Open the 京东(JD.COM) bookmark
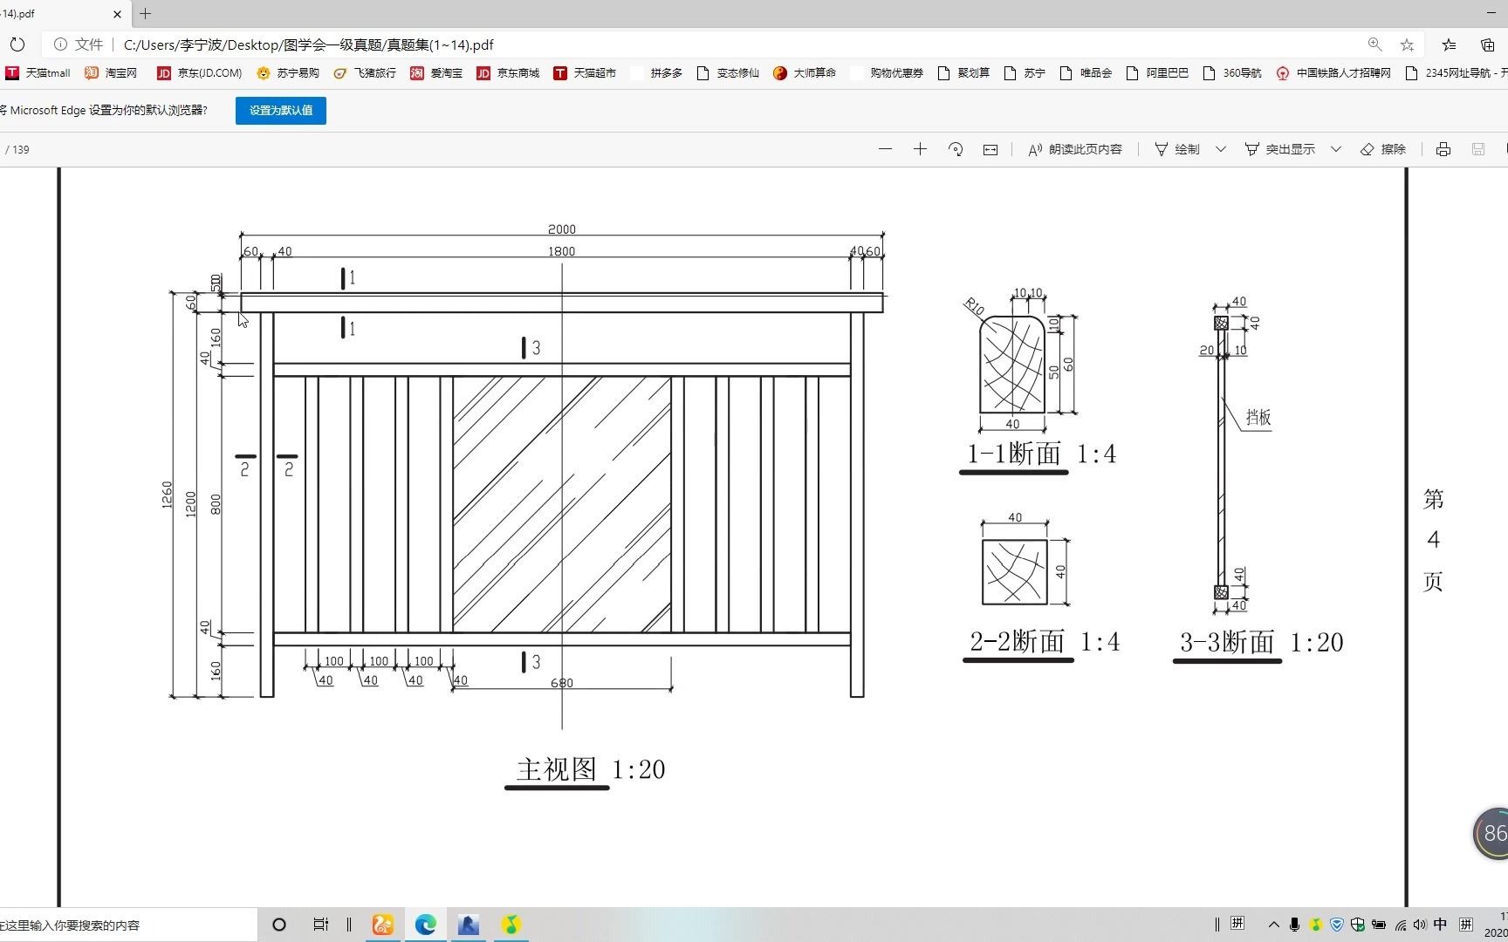The width and height of the screenshot is (1508, 942). pyautogui.click(x=200, y=73)
